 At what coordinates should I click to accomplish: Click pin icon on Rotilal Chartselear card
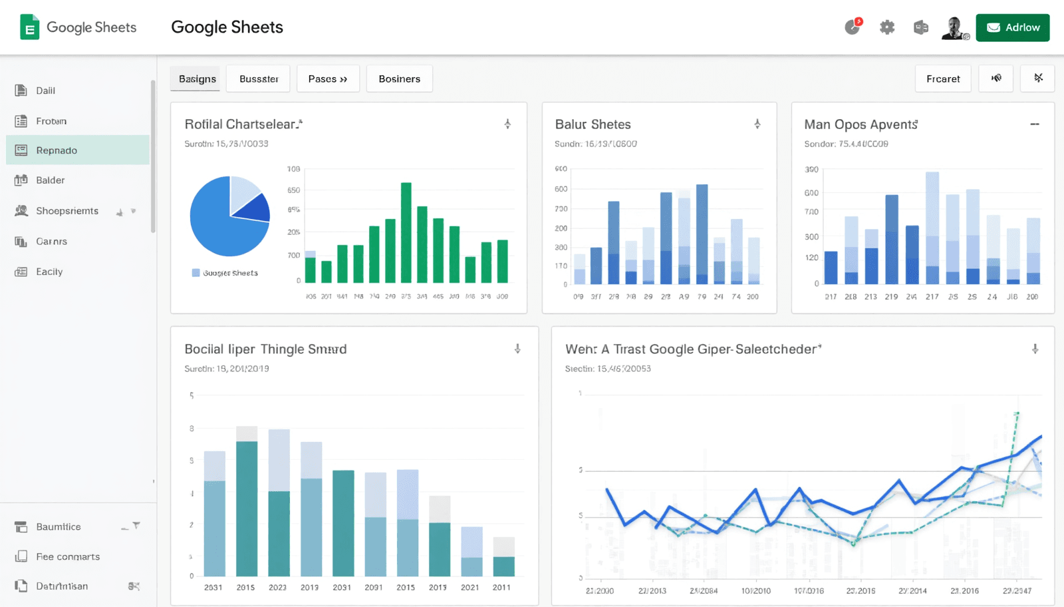[x=507, y=124]
